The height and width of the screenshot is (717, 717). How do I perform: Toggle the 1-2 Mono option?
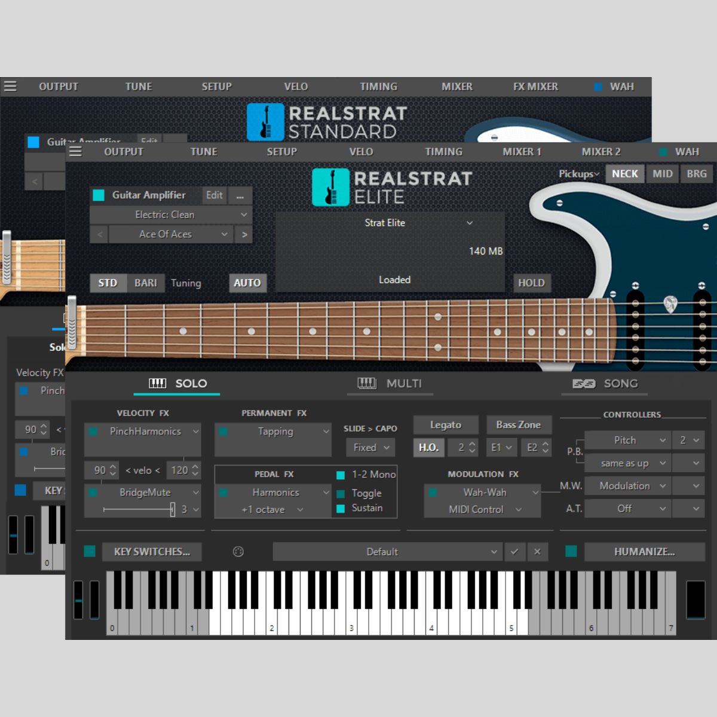coord(341,475)
